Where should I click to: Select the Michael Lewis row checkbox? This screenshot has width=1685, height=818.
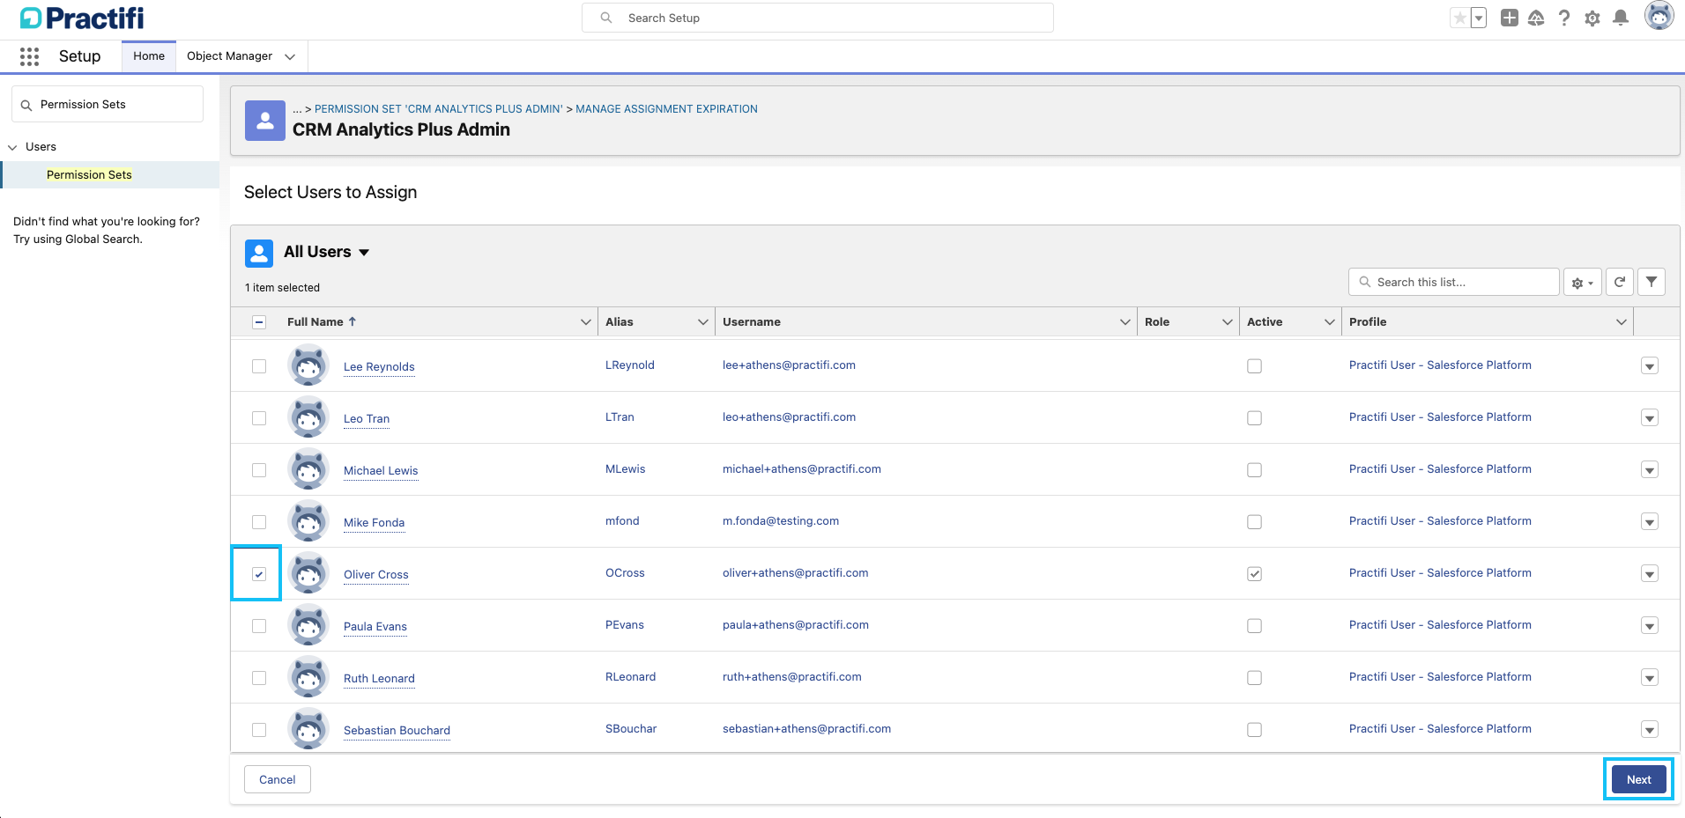click(x=259, y=470)
